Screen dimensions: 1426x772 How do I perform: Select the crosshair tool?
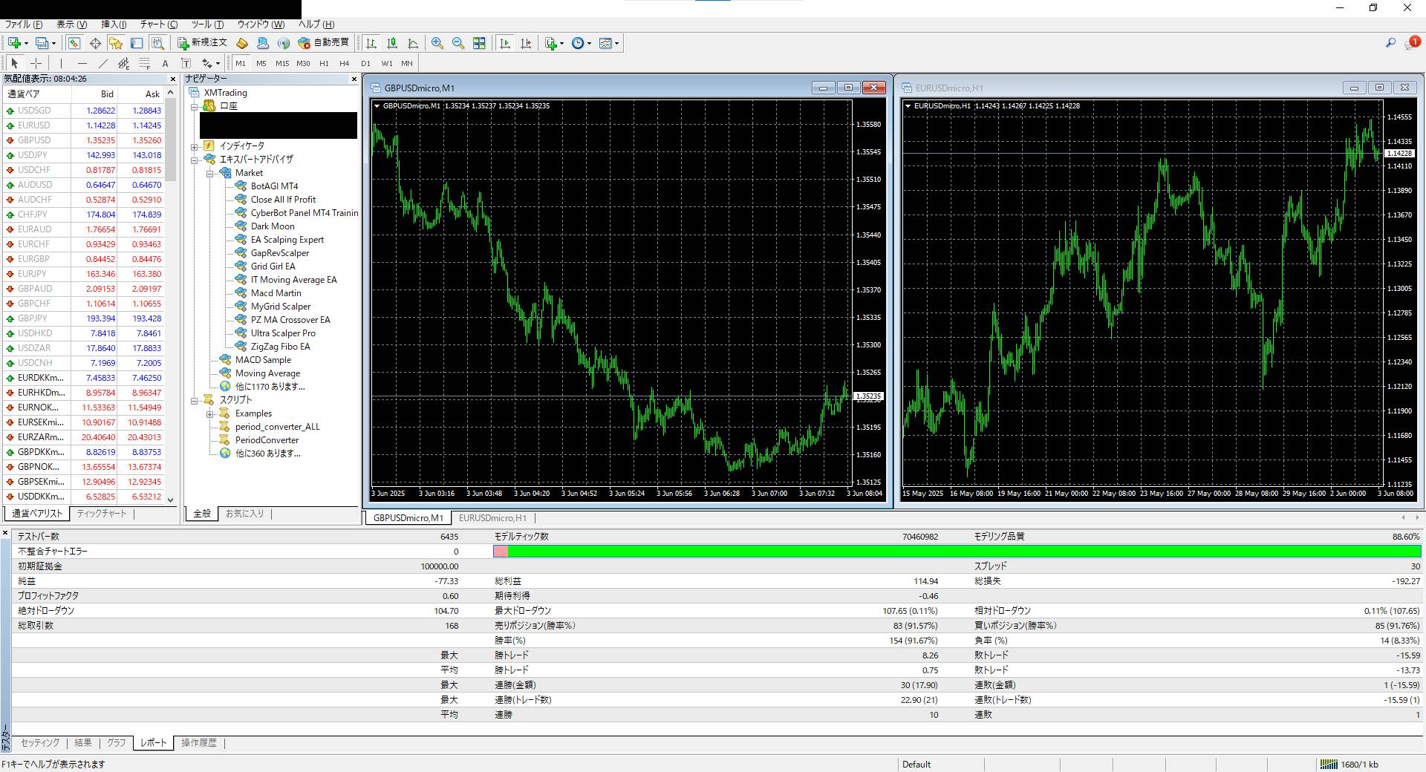click(x=36, y=63)
